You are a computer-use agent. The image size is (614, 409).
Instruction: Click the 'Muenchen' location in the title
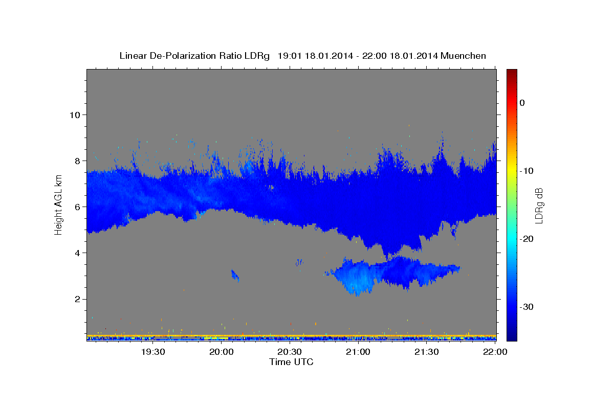[x=464, y=56]
